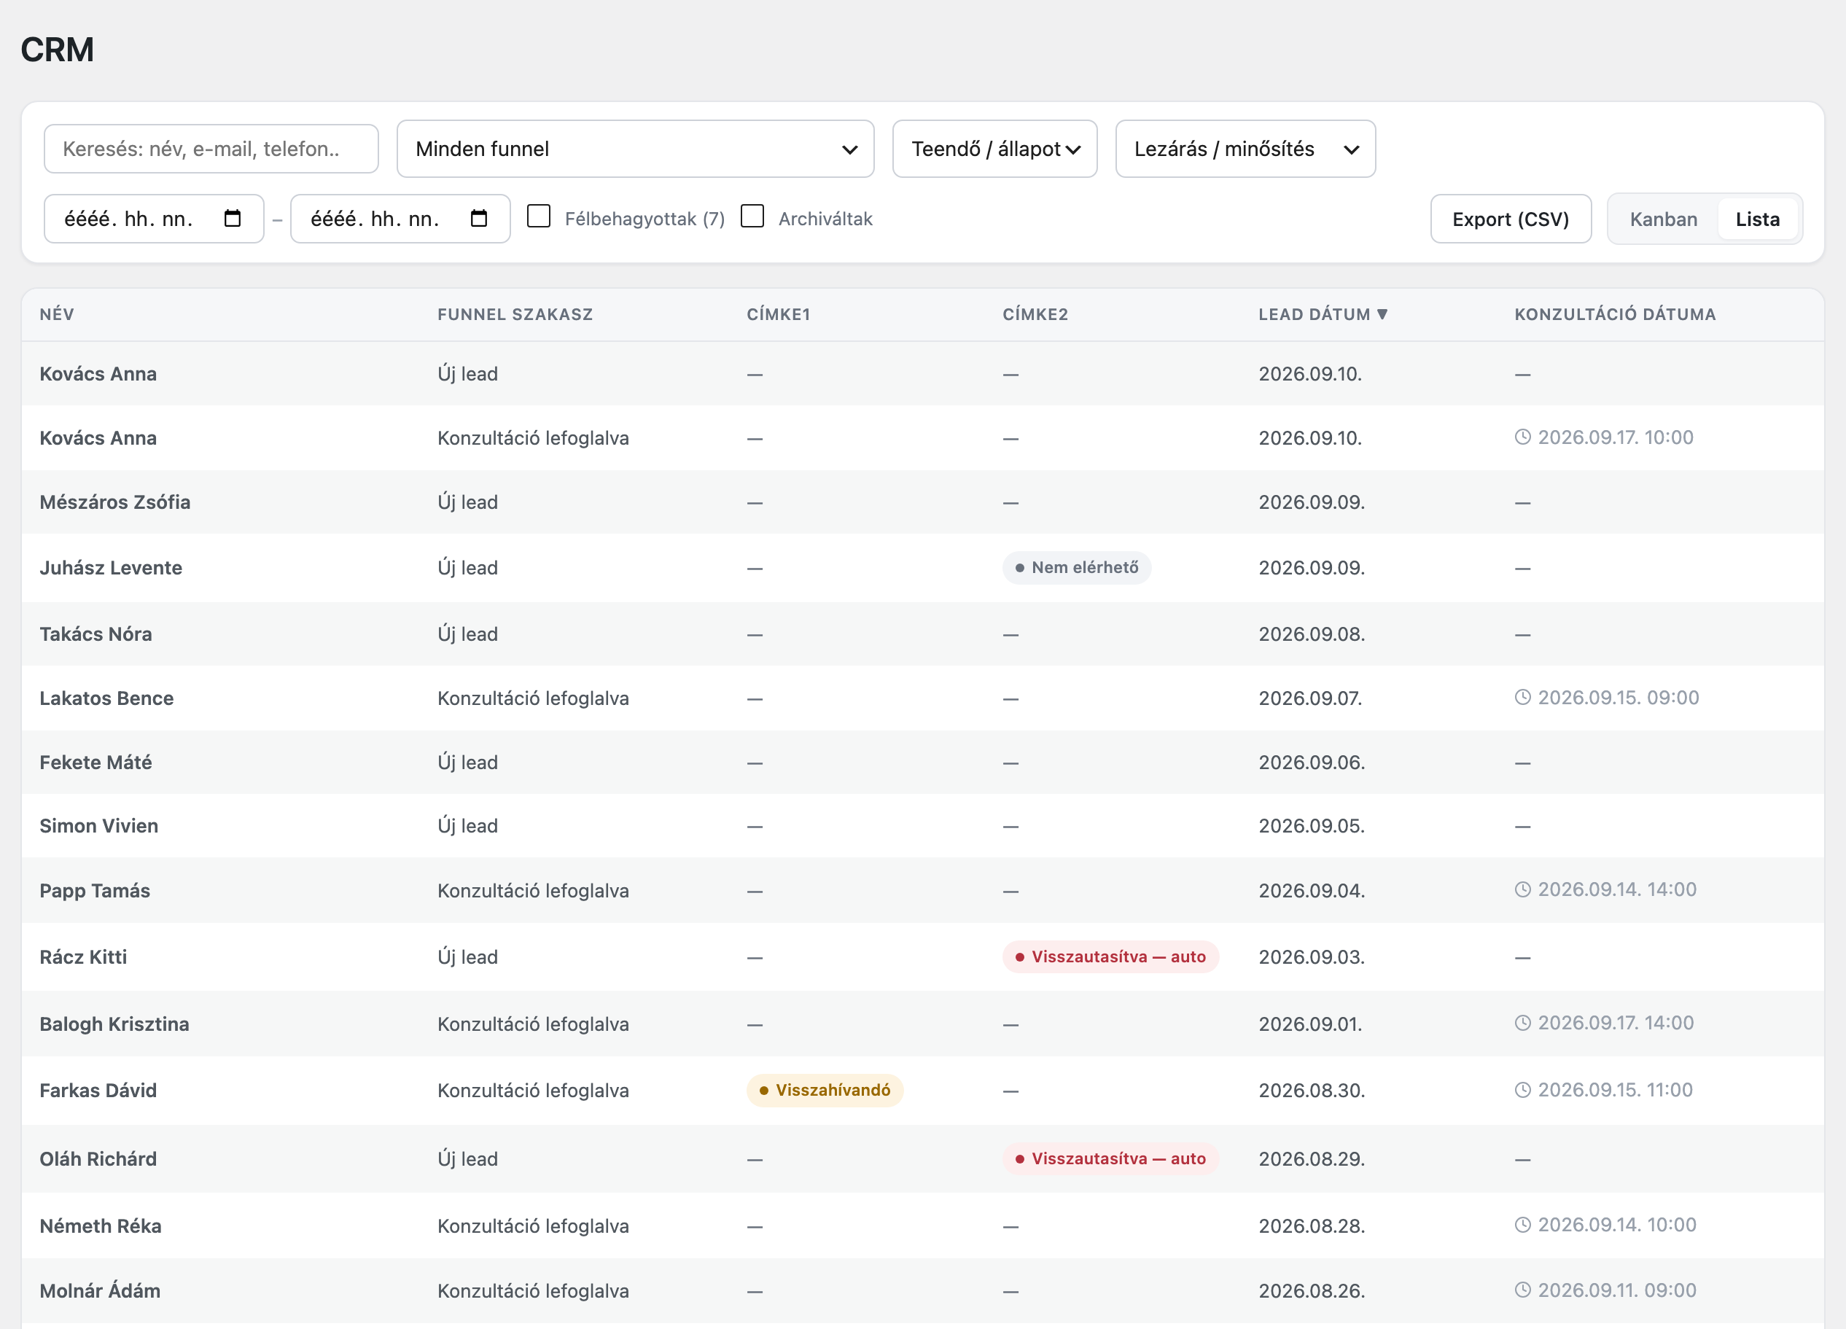Viewport: 1846px width, 1329px height.
Task: Click lead date 2026.09.08. cell
Action: click(x=1312, y=634)
